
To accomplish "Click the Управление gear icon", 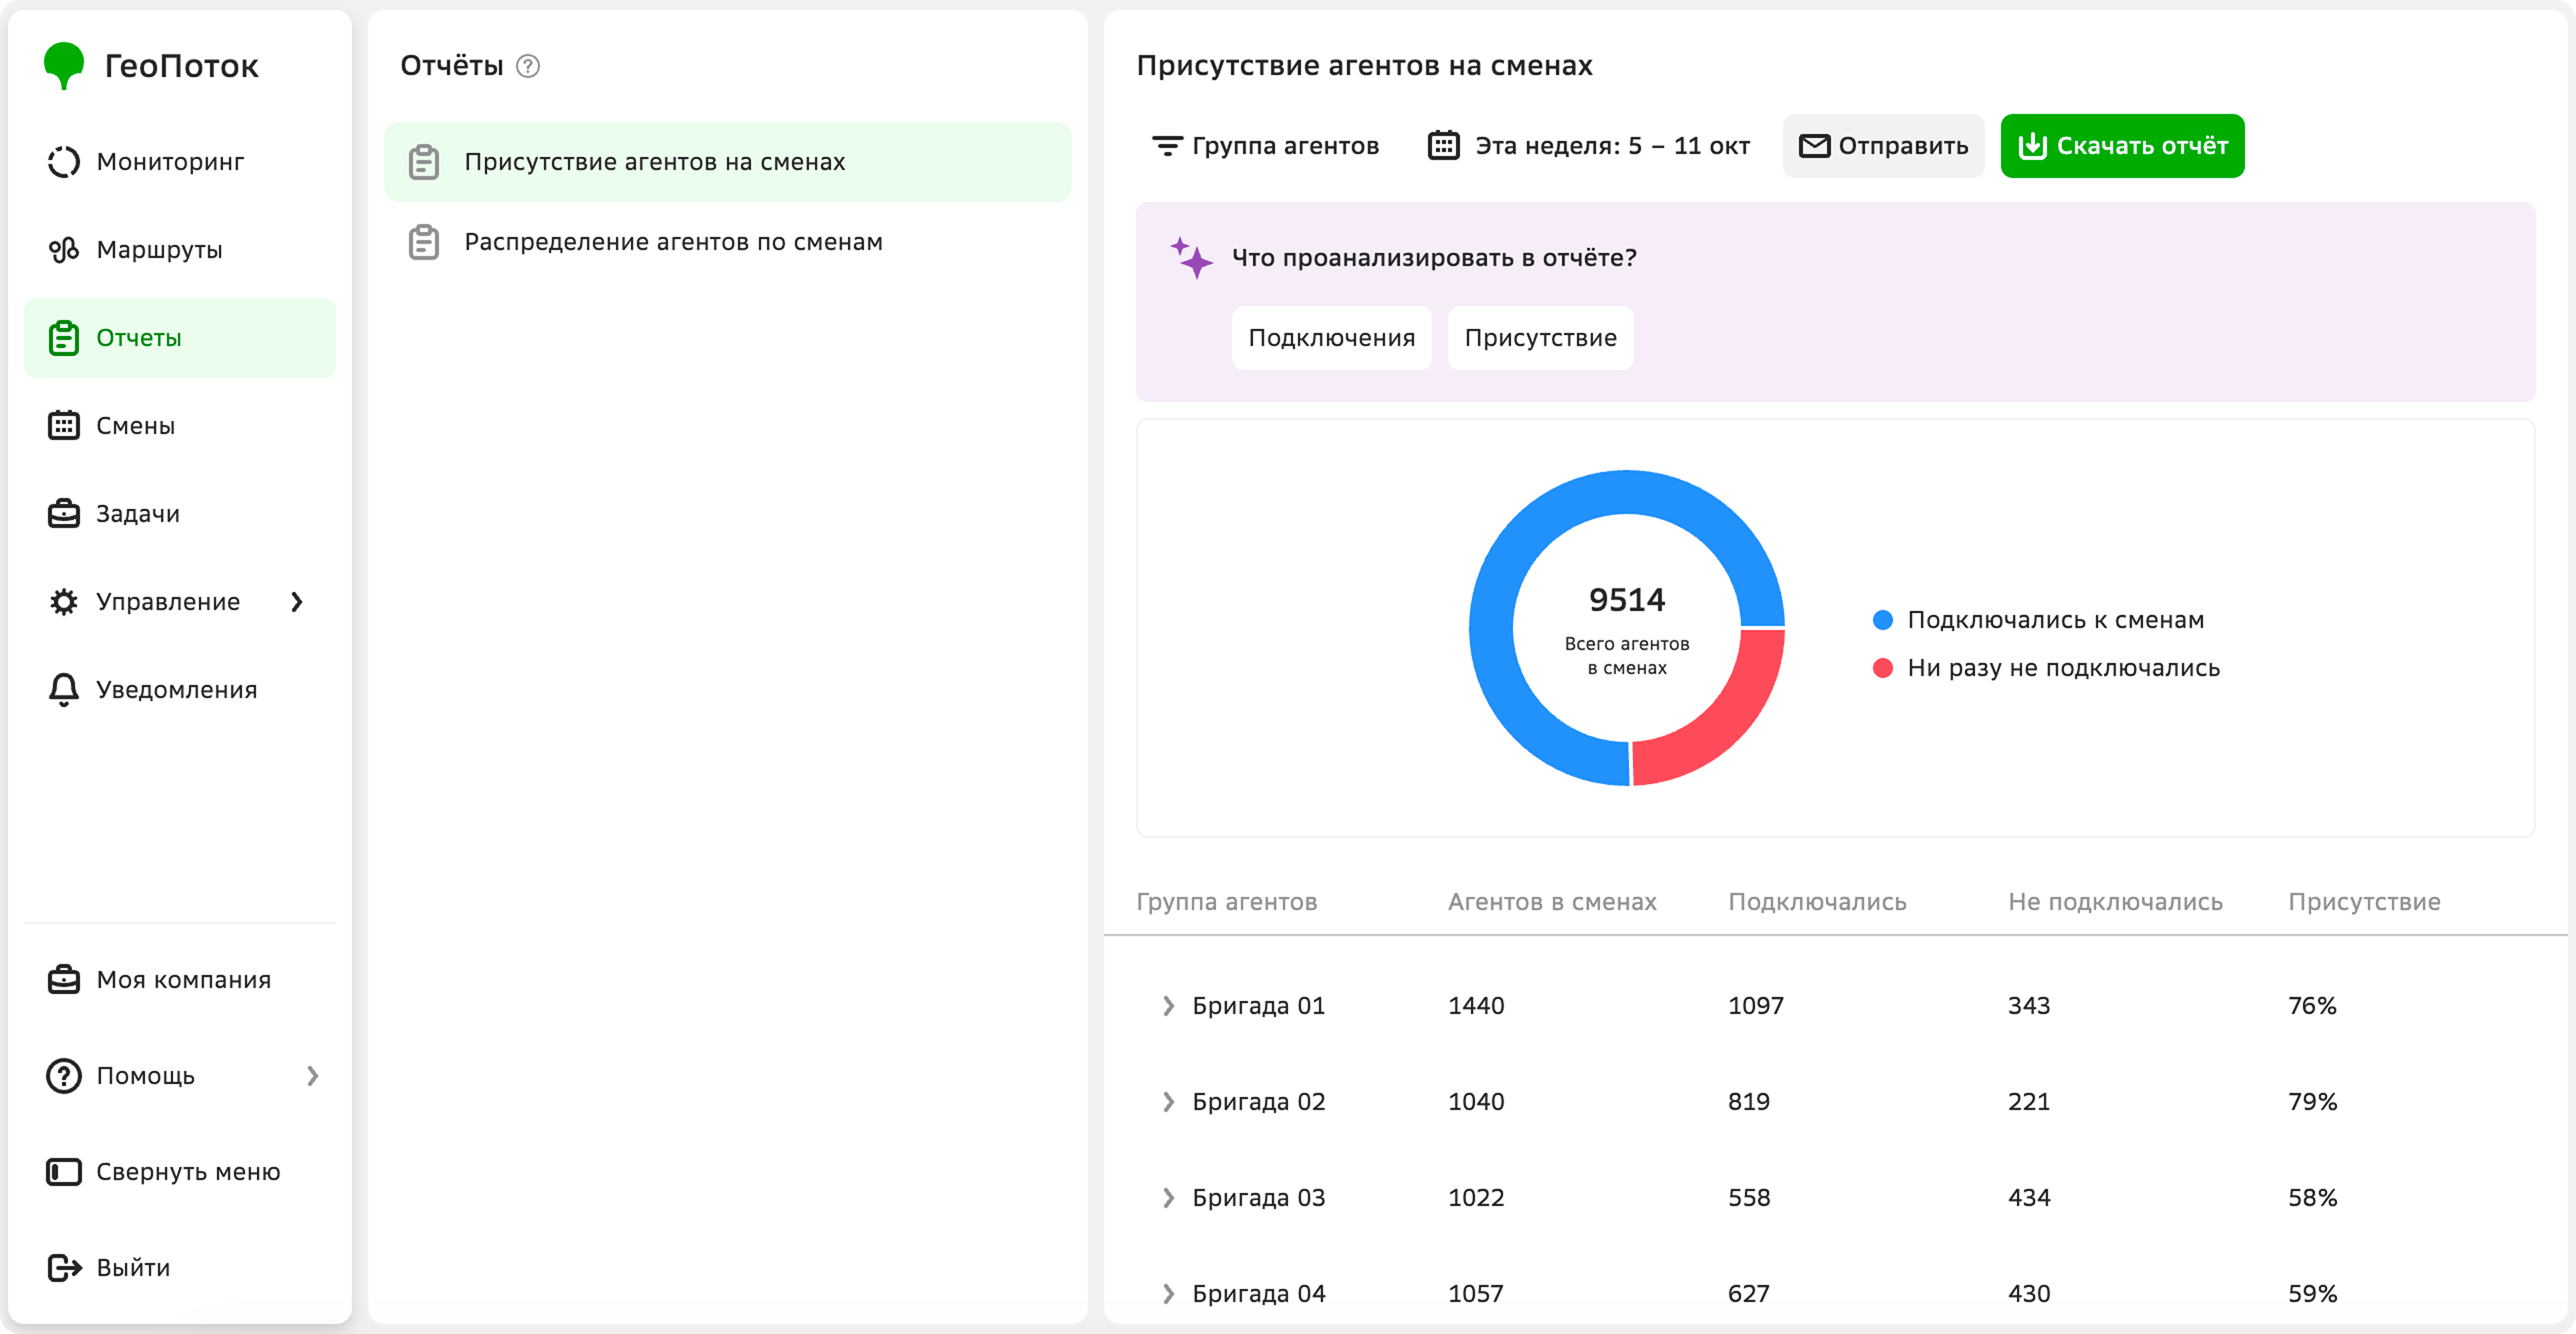I will (x=64, y=602).
